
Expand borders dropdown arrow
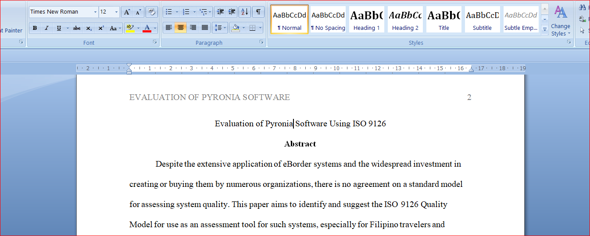tap(261, 28)
